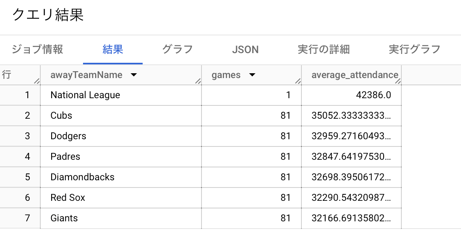Select the 結果 tab
The width and height of the screenshot is (461, 235).
click(112, 49)
